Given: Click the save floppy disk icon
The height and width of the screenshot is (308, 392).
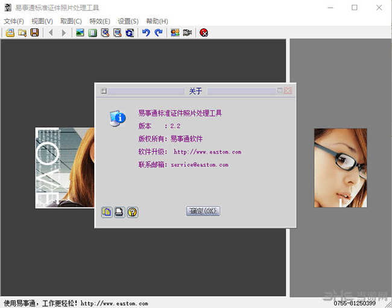Looking at the screenshot, I should [34, 33].
